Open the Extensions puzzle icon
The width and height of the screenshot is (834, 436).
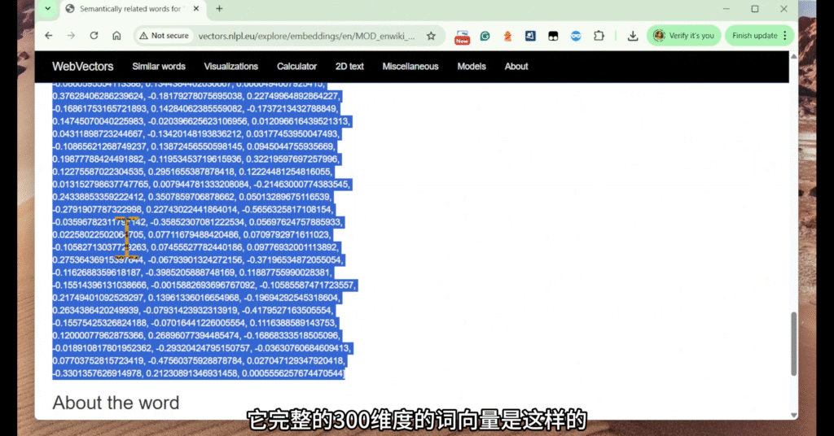click(x=599, y=36)
